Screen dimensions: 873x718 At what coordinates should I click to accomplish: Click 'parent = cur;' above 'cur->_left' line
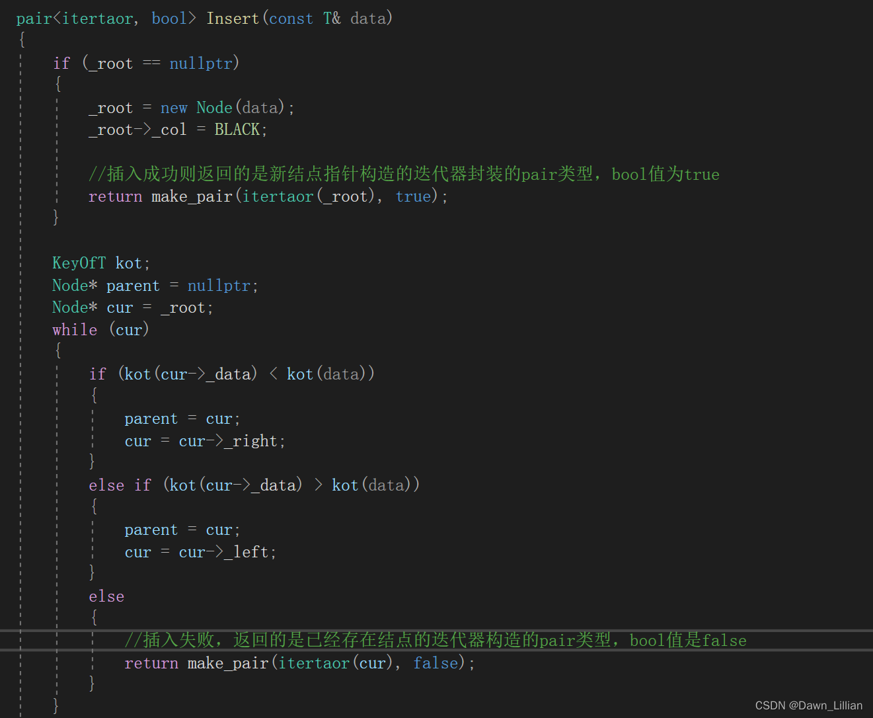point(182,530)
